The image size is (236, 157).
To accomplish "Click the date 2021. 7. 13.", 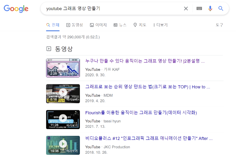I will tap(95, 126).
